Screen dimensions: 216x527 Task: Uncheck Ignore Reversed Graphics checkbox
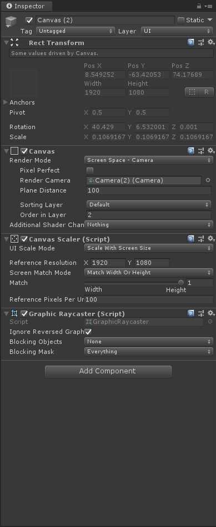88,332
